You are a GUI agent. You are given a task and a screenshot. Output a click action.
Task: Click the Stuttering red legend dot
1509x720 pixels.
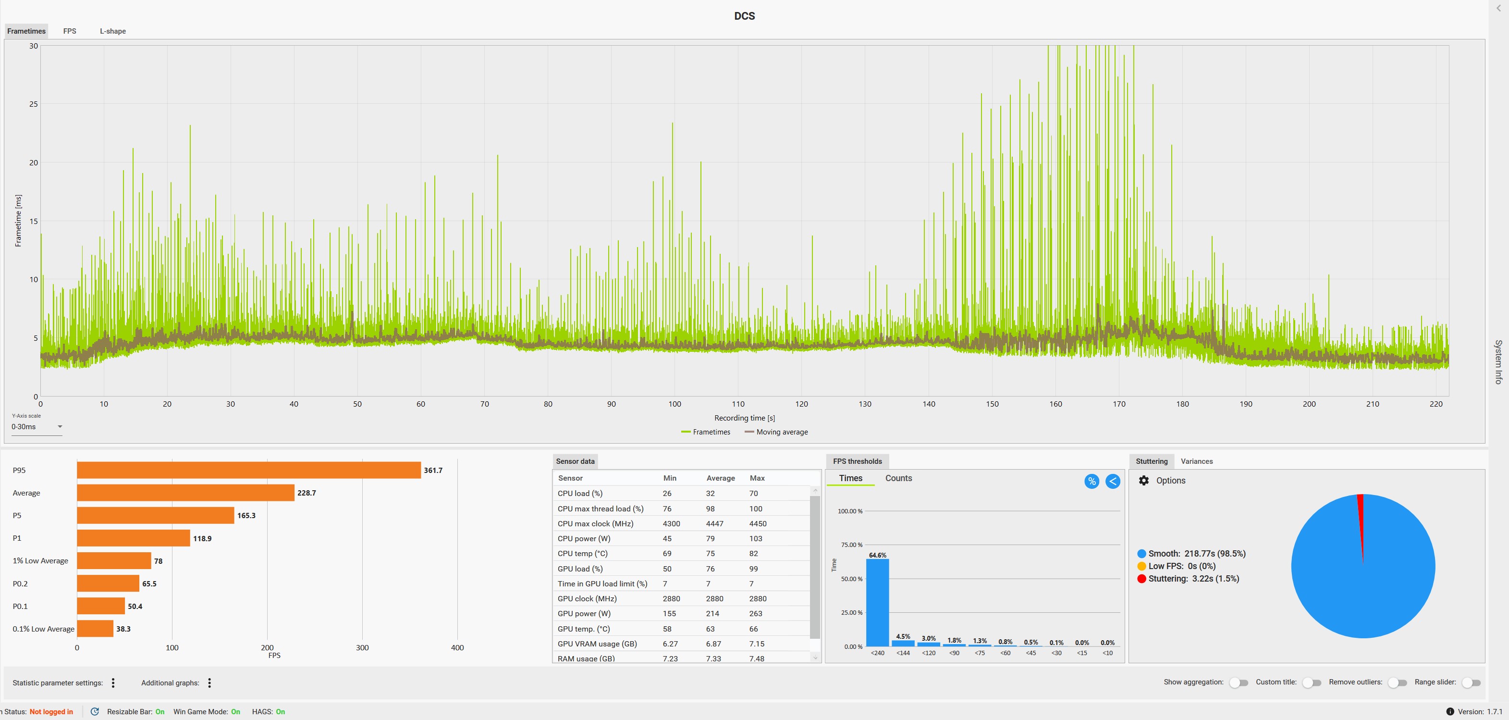pos(1141,579)
